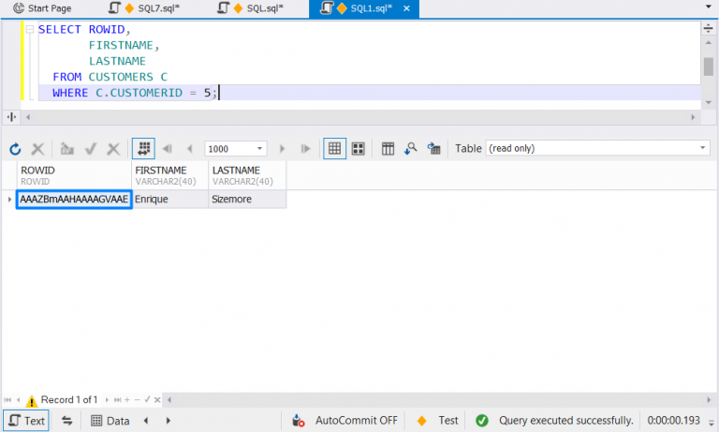Click the row indicator arrow of the first record
This screenshot has width=719, height=432.
click(9, 200)
